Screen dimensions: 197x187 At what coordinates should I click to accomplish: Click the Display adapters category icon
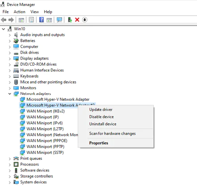(x=16, y=58)
